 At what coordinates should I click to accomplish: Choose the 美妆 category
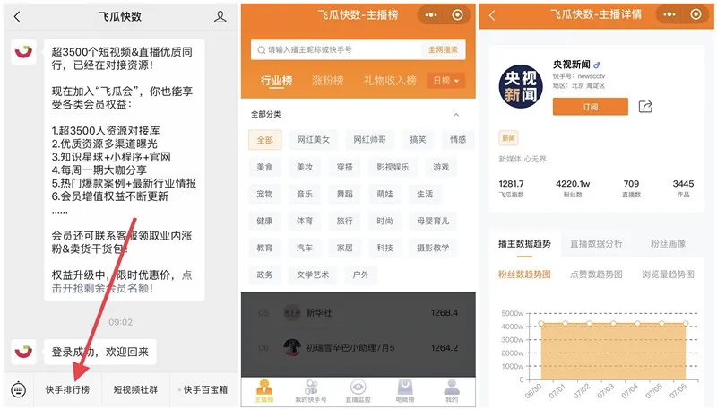point(305,167)
